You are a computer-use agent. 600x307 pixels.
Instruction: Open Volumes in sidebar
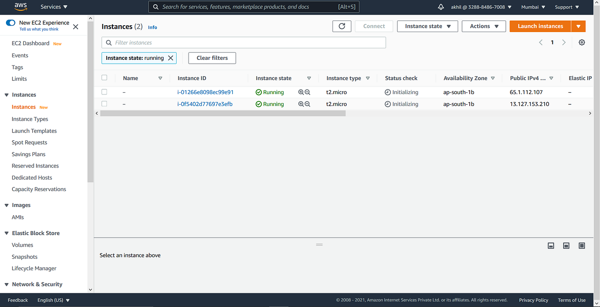click(x=22, y=245)
